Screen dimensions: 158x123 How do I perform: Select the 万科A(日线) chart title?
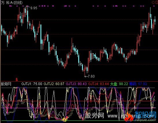coord(12,3)
